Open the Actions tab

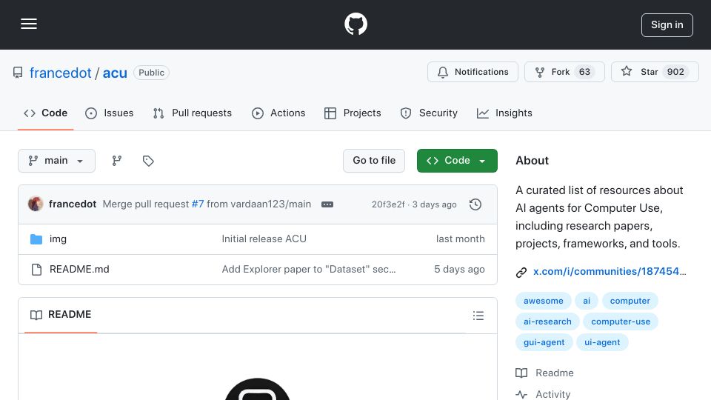[x=278, y=113]
